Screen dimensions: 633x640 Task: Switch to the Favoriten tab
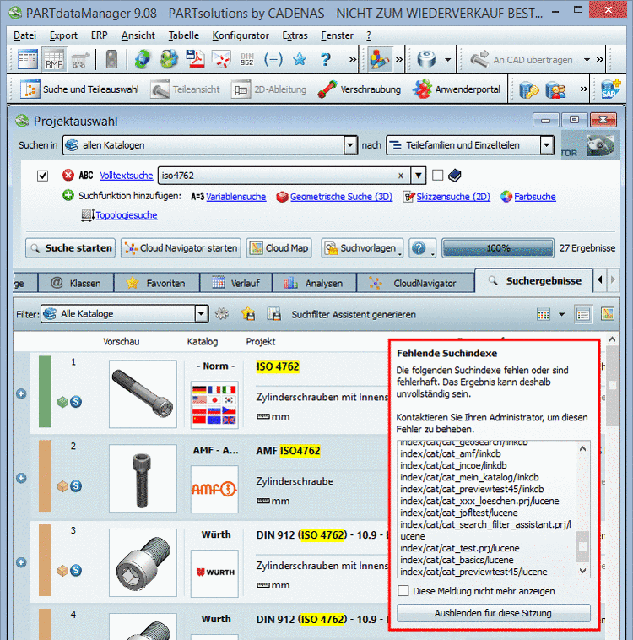(157, 283)
